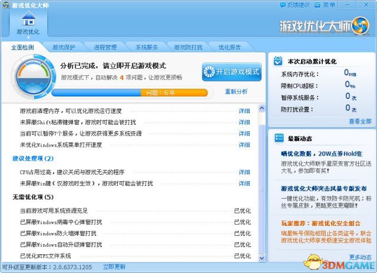The width and height of the screenshot is (377, 273).
Task: Click the list icon beside 最新动态
Action: click(279, 138)
